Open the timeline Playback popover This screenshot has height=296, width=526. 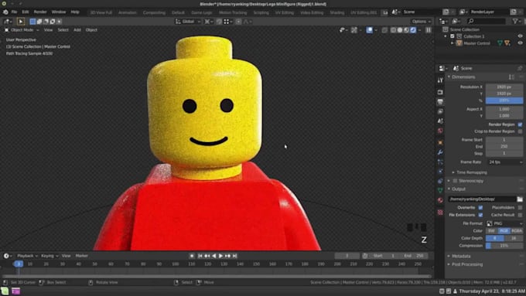coord(27,256)
